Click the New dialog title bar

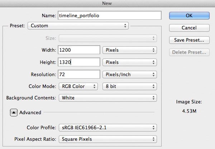tap(107, 4)
